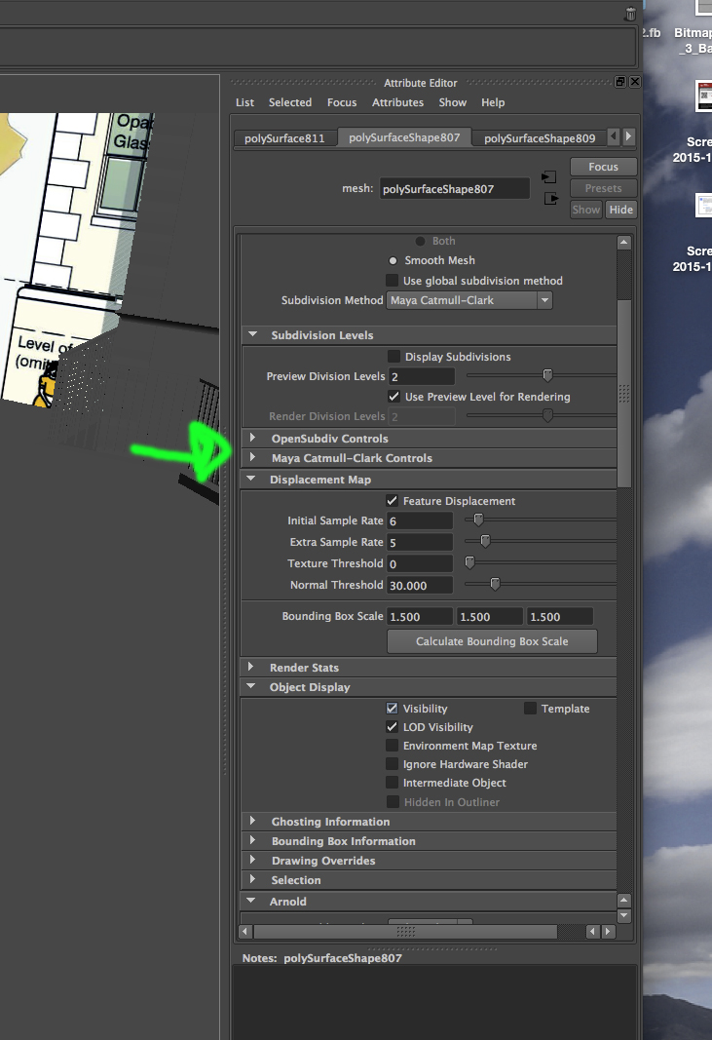Switch to the polySurfaceShape809 tab

(540, 138)
